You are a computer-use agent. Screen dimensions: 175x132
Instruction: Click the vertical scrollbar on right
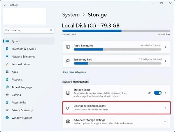pyautogui.click(x=174, y=69)
